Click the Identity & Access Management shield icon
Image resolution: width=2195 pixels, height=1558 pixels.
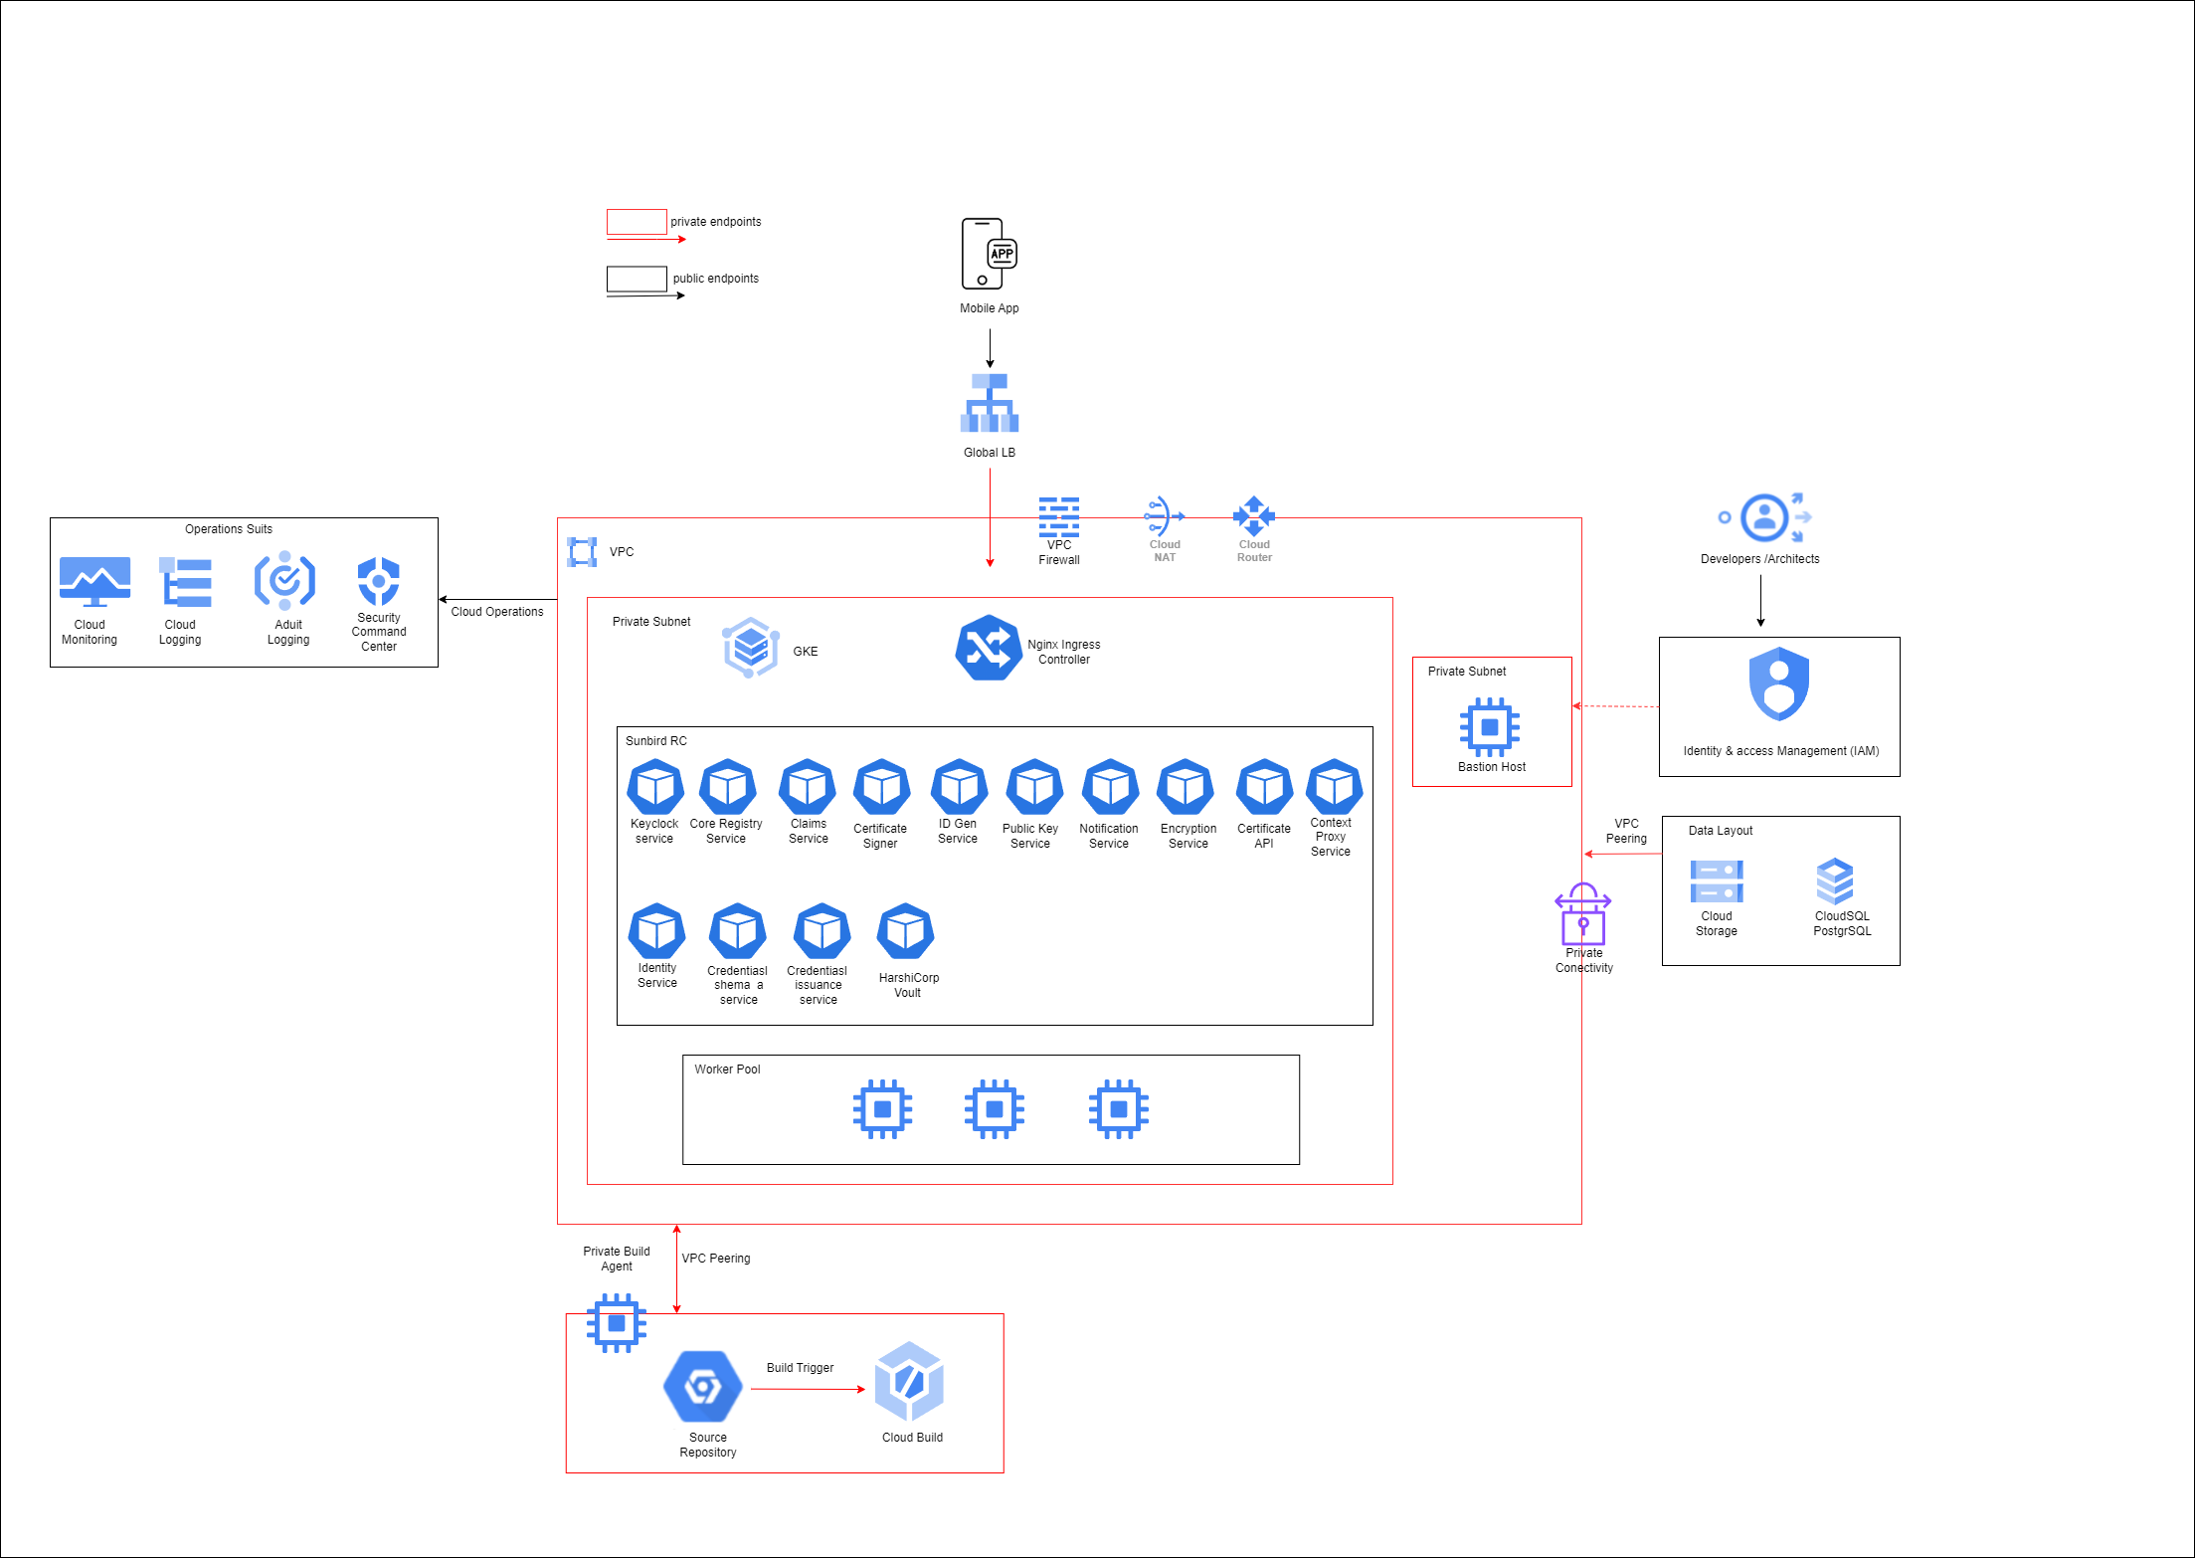(1778, 684)
